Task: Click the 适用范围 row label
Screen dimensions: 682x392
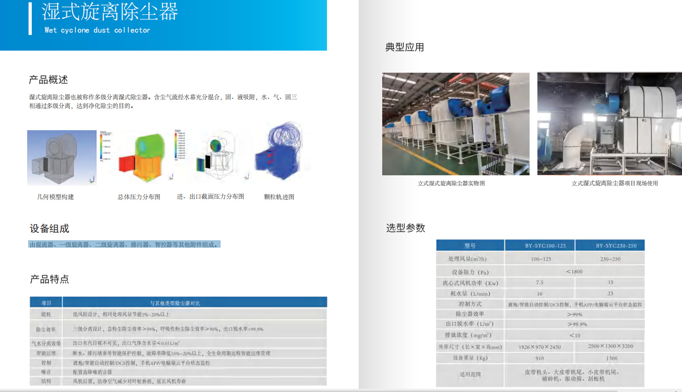Action: click(x=470, y=375)
